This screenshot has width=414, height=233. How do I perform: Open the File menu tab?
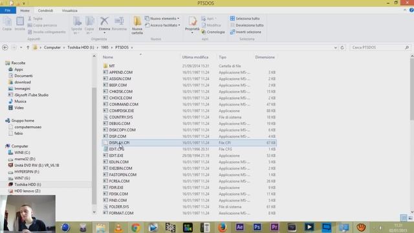tap(8, 10)
